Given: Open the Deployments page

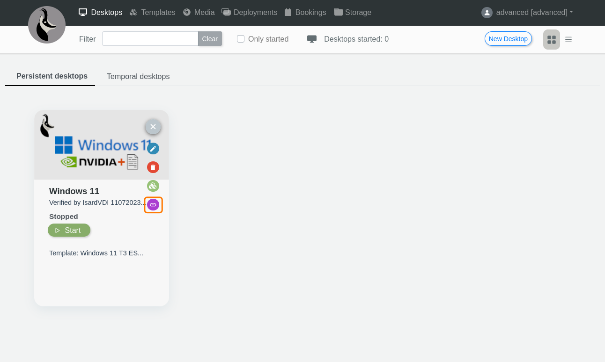Looking at the screenshot, I should coord(250,13).
